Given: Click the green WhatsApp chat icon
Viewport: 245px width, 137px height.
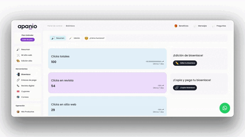Looking at the screenshot, I should (225, 108).
